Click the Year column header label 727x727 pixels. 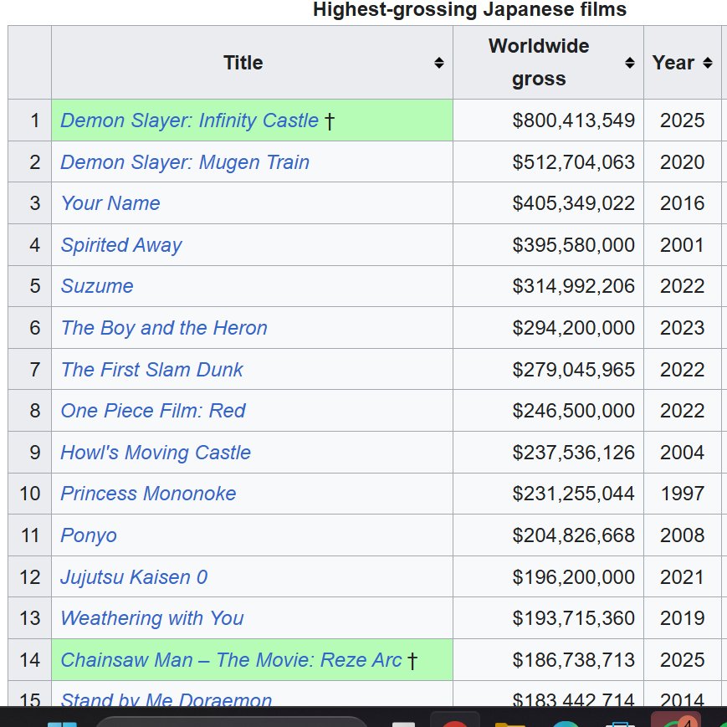pyautogui.click(x=673, y=63)
